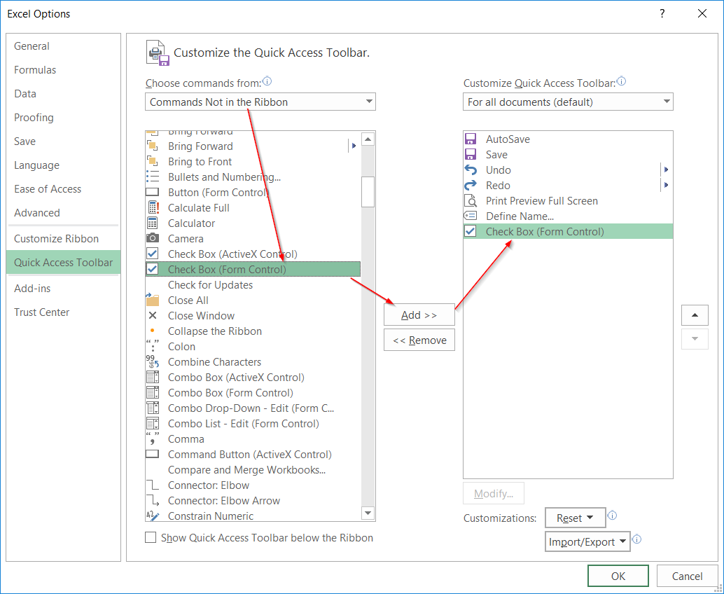This screenshot has width=724, height=594.
Task: Click the Close Window X icon in the command list
Action: 153,315
